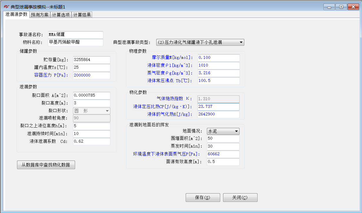Click the 摩尔质量M field showing 0.100

point(219,58)
